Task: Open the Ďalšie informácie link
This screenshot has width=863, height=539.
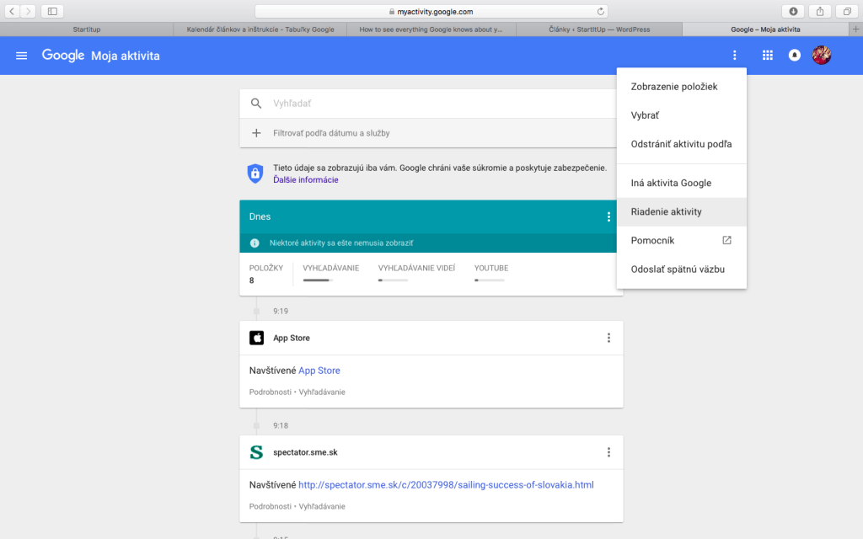Action: point(305,180)
